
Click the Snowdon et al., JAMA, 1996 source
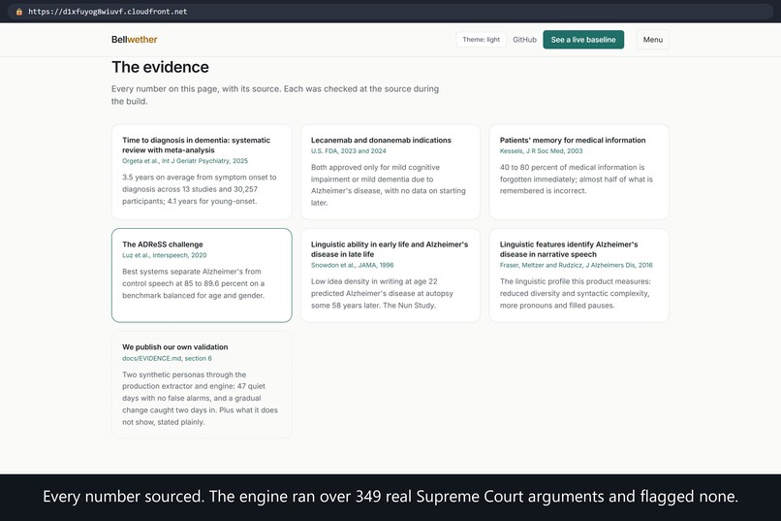pos(352,265)
